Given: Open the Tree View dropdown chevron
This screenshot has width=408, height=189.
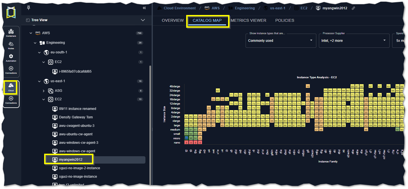Looking at the screenshot, I should pyautogui.click(x=143, y=20).
